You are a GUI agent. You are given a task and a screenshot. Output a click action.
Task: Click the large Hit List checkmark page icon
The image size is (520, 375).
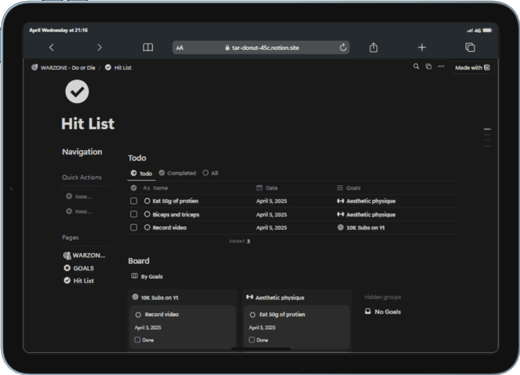77,92
